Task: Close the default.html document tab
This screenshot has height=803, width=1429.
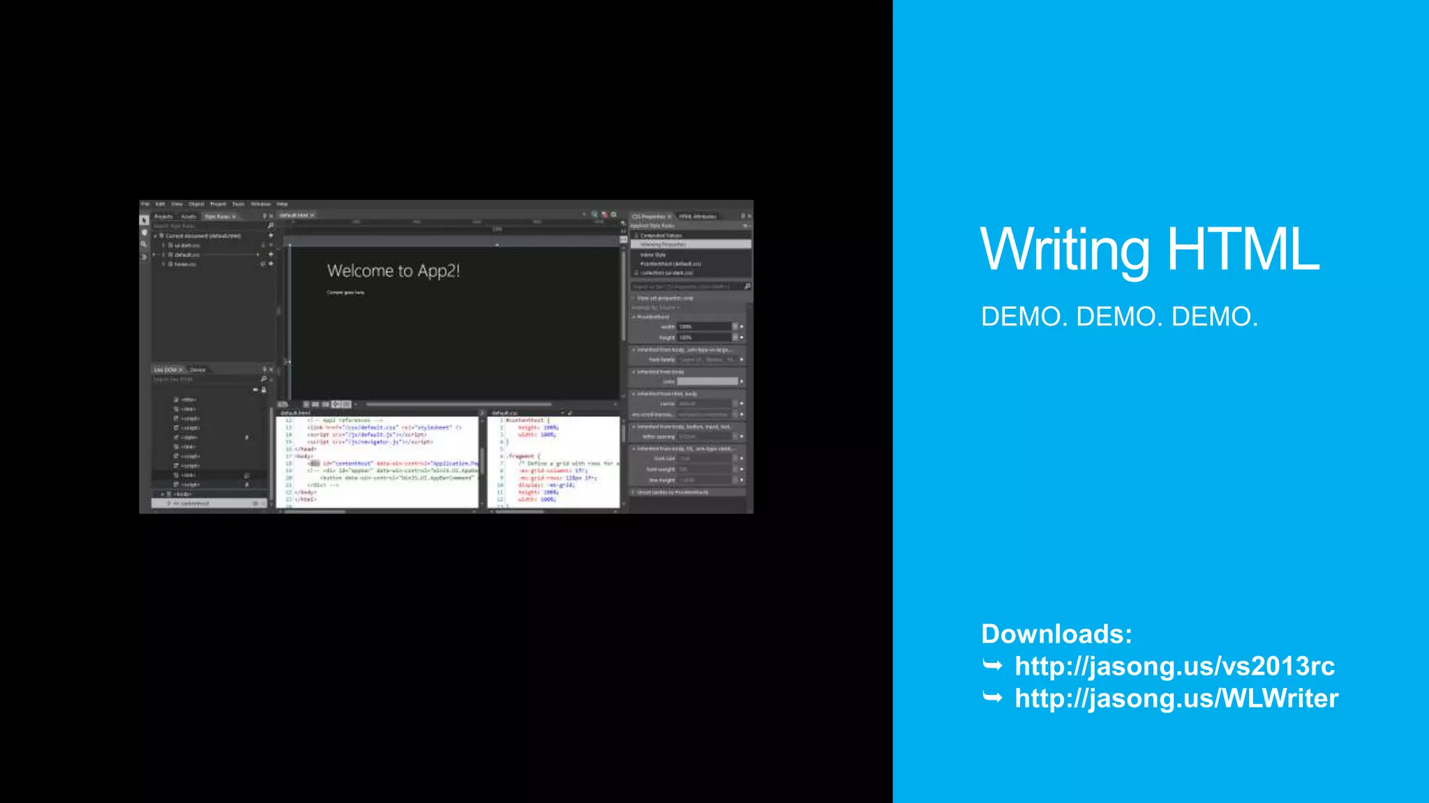Action: 313,215
